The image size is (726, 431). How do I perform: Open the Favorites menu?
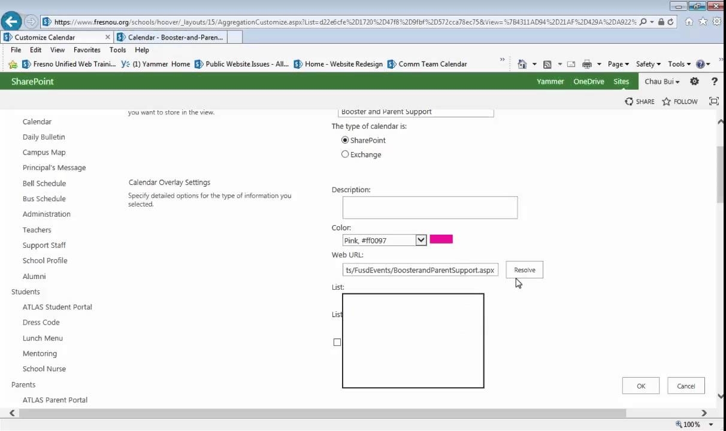[87, 50]
